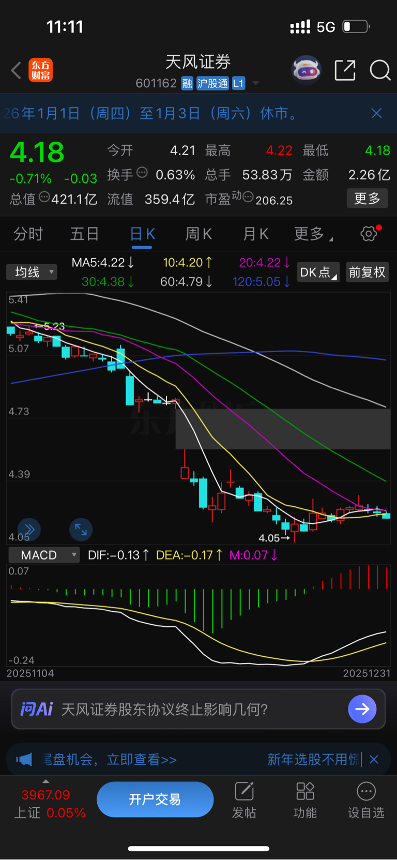Open the 前复权 adjustment selector

[367, 272]
